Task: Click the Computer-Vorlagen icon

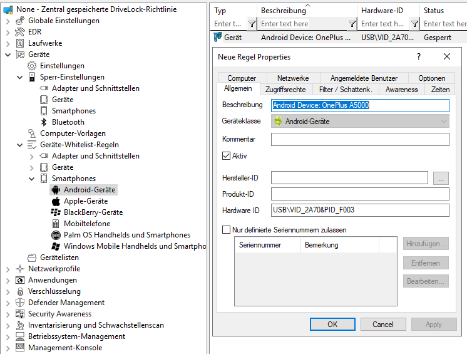Action: pos(32,133)
